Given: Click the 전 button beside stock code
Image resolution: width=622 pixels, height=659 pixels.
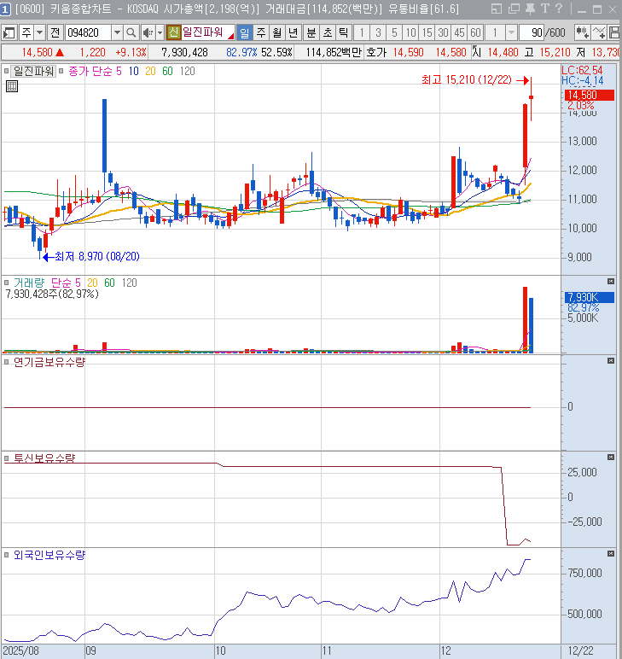Looking at the screenshot, I should (55, 32).
